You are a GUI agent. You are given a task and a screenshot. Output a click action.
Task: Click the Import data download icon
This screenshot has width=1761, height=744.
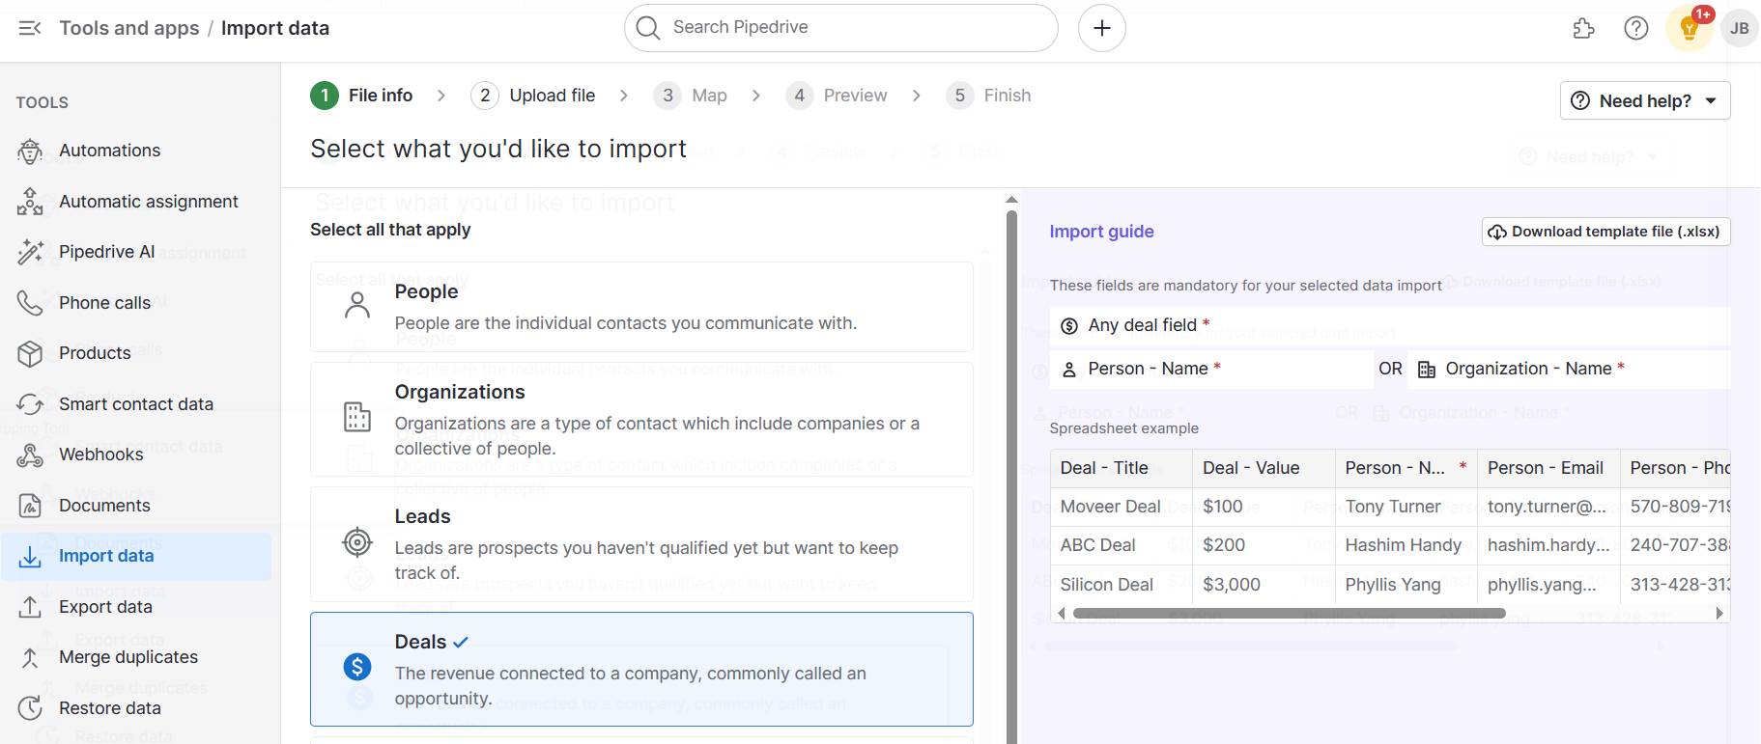point(30,556)
